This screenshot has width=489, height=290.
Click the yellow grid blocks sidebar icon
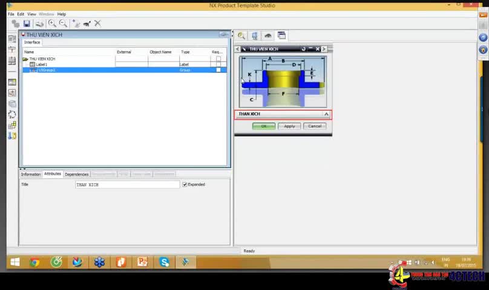pyautogui.click(x=12, y=125)
